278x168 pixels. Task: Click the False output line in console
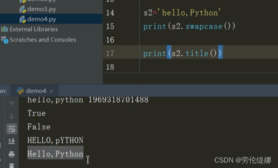tap(39, 127)
